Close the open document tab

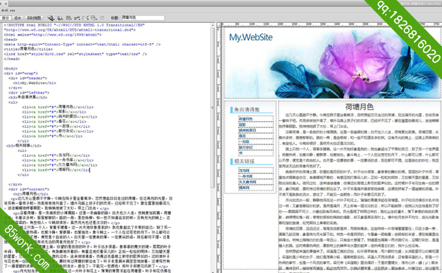point(6,4)
